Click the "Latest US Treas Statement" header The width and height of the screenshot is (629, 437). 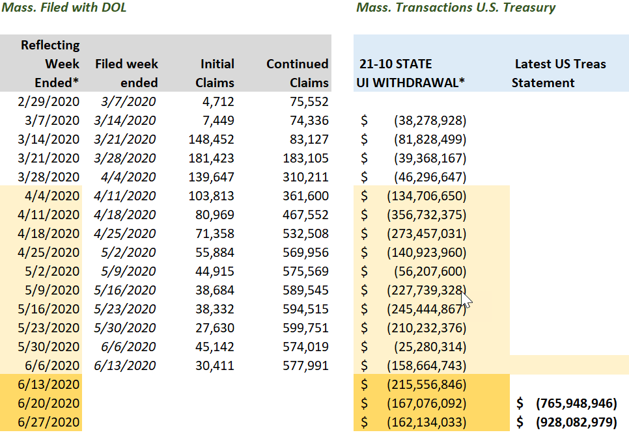[559, 73]
